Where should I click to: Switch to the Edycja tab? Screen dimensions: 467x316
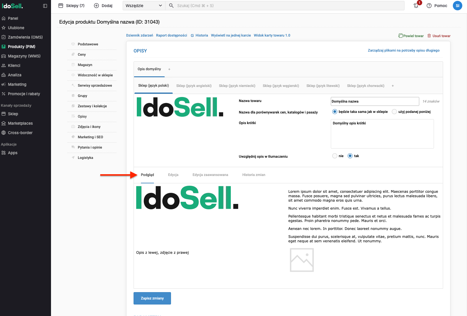[173, 175]
